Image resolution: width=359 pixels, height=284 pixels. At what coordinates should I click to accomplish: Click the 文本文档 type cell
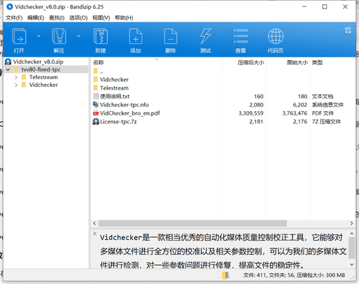(323, 97)
